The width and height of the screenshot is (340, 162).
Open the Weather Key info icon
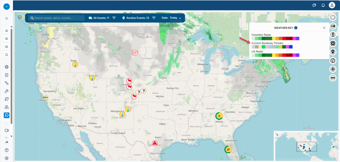pyautogui.click(x=296, y=28)
